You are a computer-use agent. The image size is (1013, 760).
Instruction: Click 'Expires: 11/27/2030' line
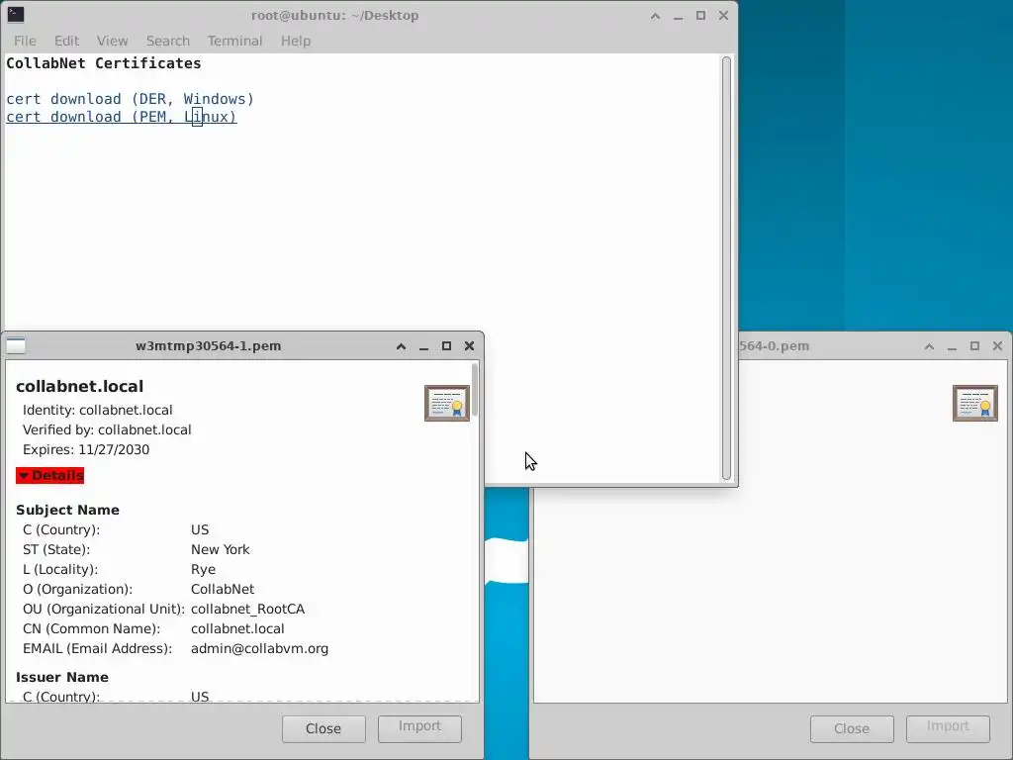click(x=86, y=450)
